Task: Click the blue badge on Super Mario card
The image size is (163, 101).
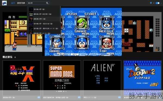Action: (79, 97)
